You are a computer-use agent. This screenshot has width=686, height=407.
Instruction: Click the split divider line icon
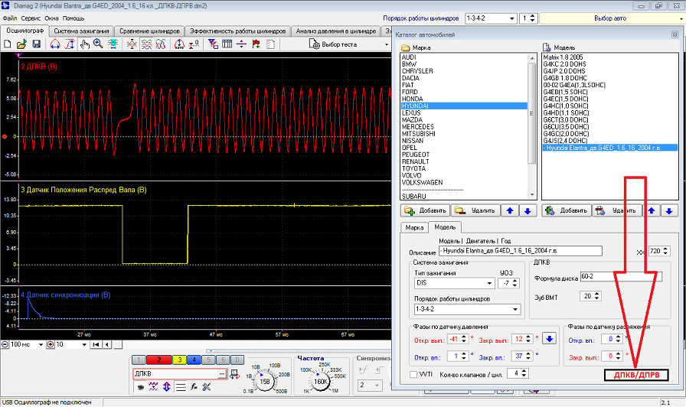click(241, 44)
